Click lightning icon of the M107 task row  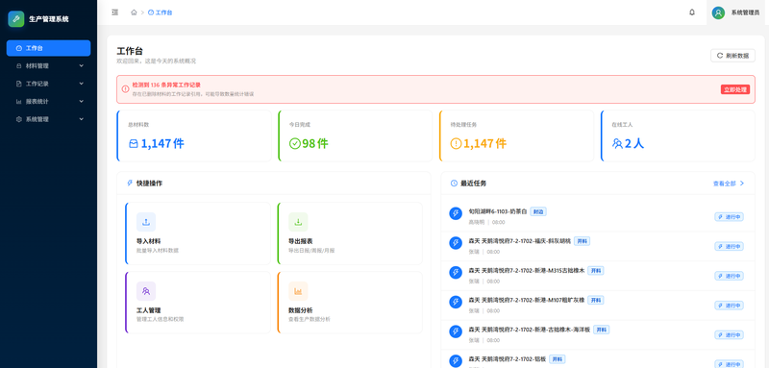coord(456,302)
